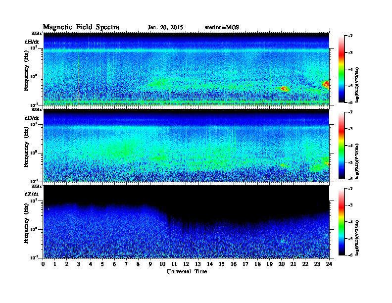Viewport: 392px width, 303px height.
Task: Click the dH/dt panel label
Action: tap(32, 42)
